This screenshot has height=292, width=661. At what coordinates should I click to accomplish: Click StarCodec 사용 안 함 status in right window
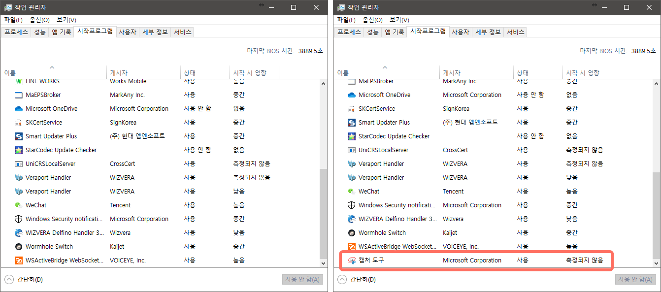coord(530,136)
